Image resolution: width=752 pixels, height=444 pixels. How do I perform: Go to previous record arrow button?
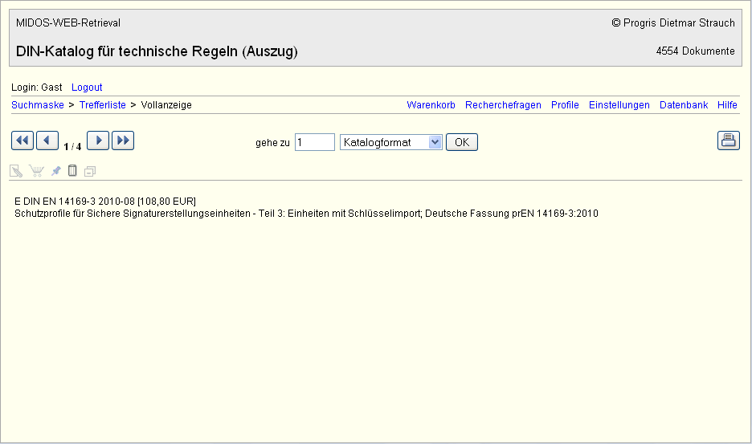click(x=47, y=141)
